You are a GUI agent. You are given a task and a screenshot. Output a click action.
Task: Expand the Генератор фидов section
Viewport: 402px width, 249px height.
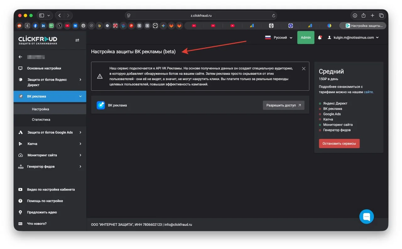[x=50, y=166]
